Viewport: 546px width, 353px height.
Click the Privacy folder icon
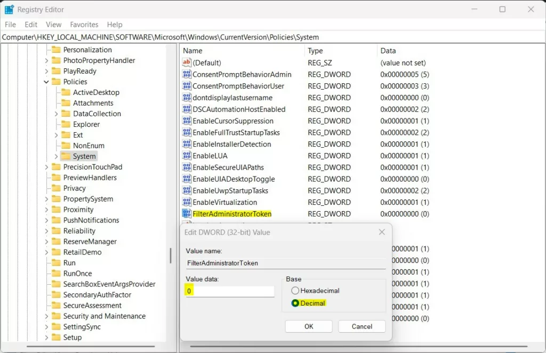56,188
